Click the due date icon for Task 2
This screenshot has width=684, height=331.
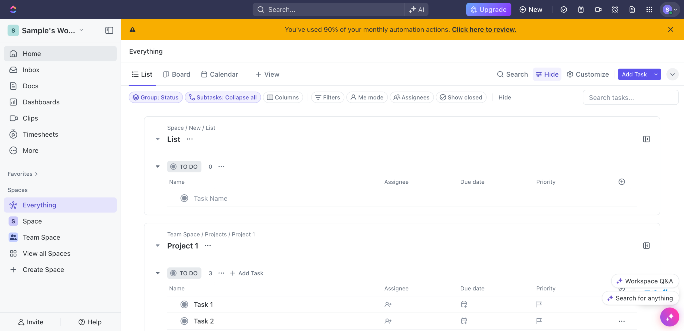[x=464, y=321]
